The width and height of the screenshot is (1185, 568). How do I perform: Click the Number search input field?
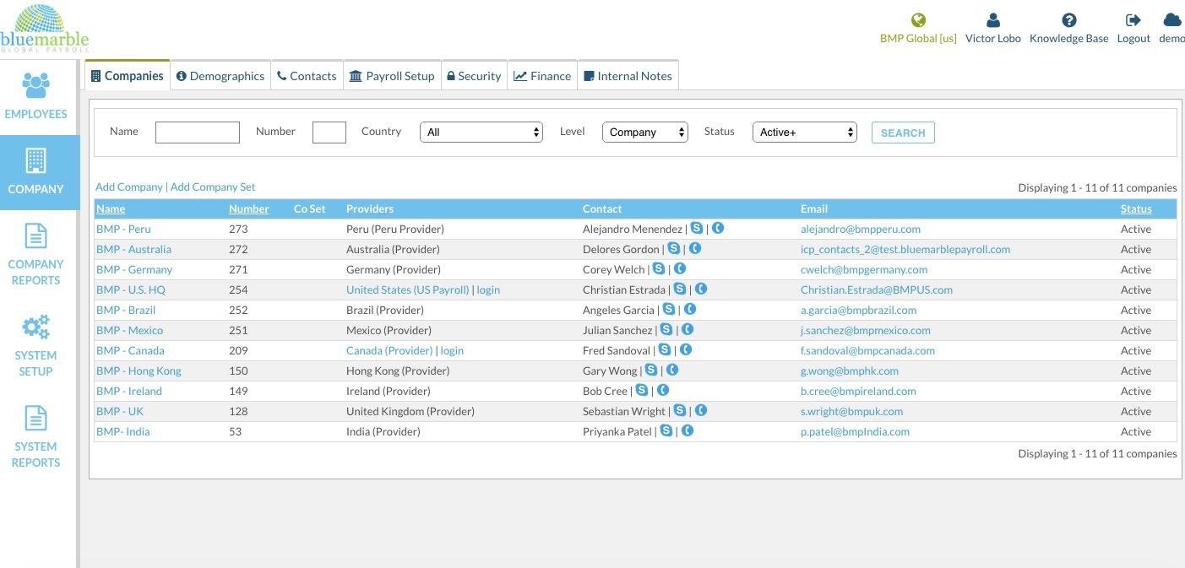pyautogui.click(x=329, y=133)
